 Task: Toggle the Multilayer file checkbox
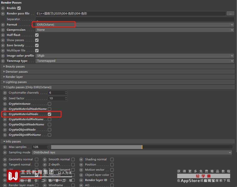pyautogui.click(x=37, y=50)
